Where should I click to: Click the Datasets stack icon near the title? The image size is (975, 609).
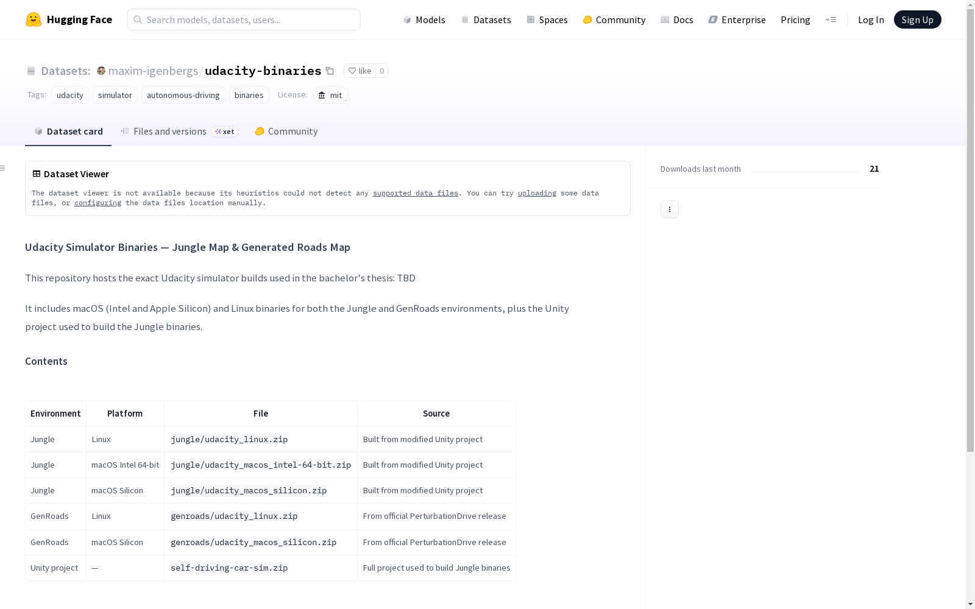click(x=31, y=71)
